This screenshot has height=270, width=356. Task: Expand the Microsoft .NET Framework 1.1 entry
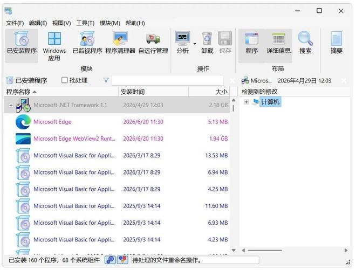[x=11, y=105]
